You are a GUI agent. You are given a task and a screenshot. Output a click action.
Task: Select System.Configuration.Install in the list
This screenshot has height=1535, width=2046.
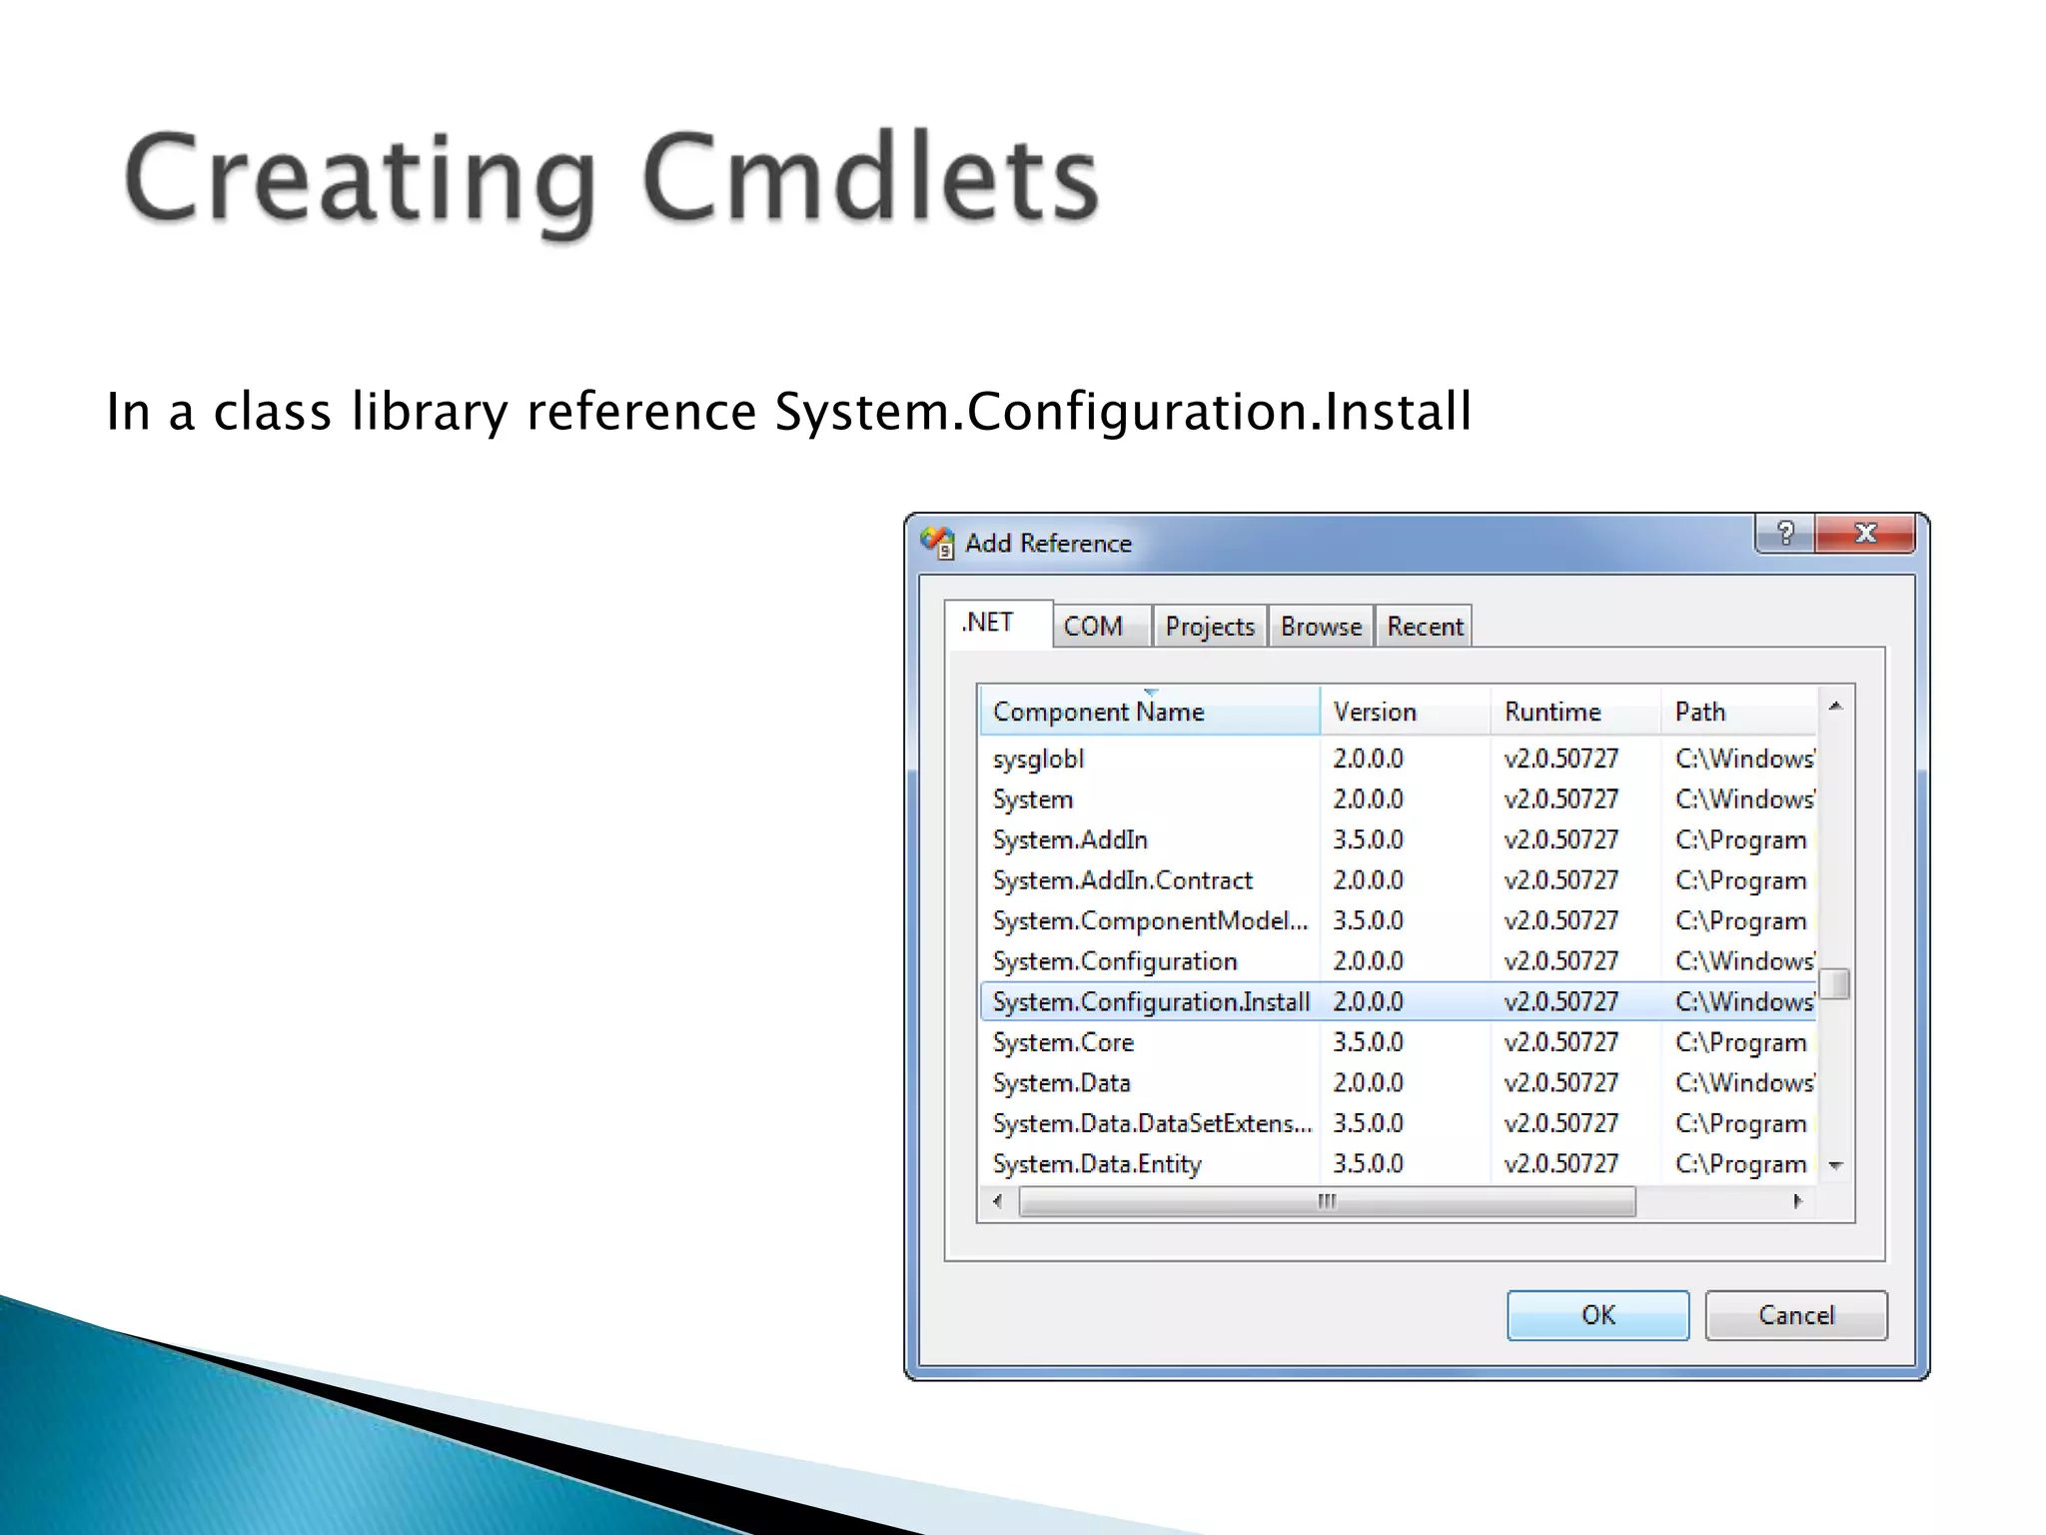click(1398, 1001)
